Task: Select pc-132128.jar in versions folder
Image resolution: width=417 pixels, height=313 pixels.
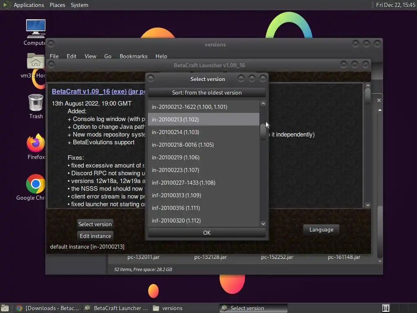Action: pyautogui.click(x=211, y=257)
